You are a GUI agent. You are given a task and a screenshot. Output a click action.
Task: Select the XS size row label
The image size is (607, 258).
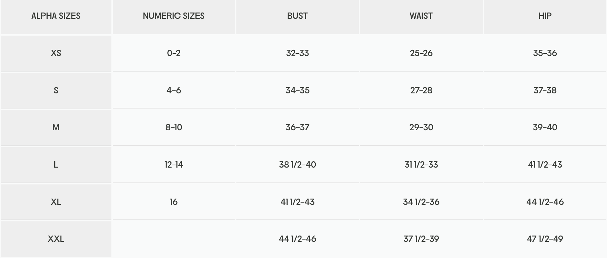pos(56,53)
